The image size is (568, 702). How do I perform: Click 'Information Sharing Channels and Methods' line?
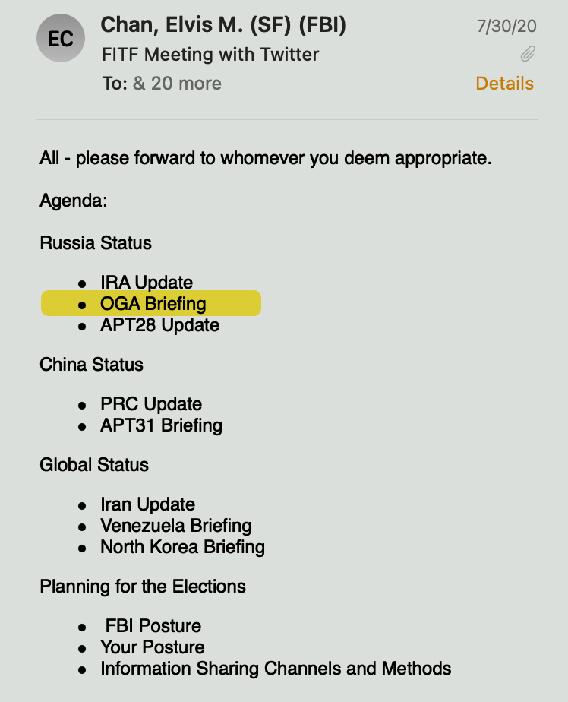[x=276, y=669]
